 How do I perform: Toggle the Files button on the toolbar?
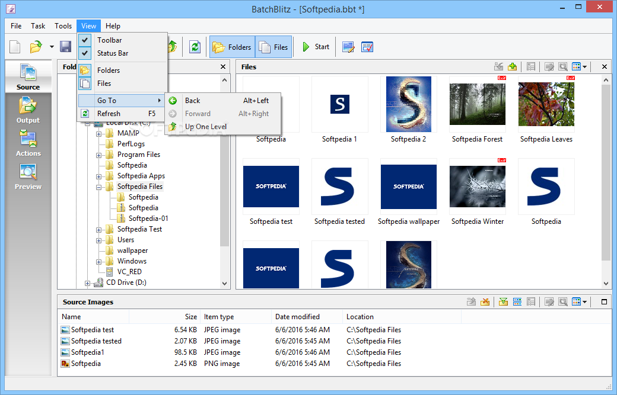click(273, 47)
